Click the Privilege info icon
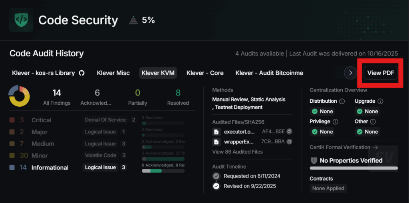This screenshot has height=203, width=409. pos(335,121)
